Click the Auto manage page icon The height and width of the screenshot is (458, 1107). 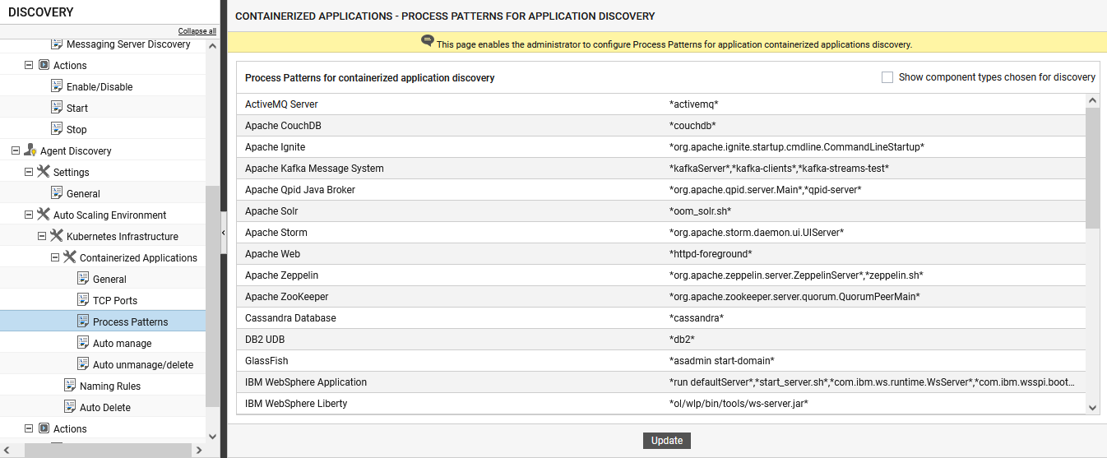[83, 343]
